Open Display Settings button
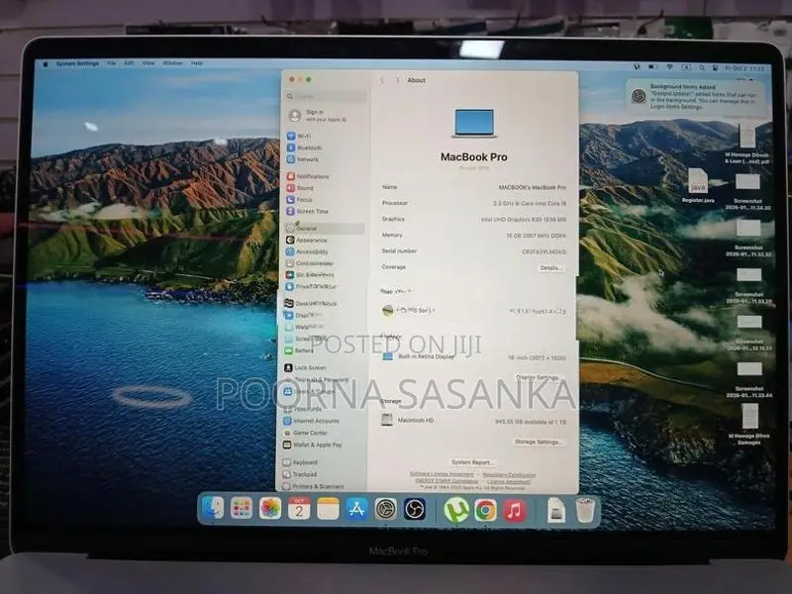 point(538,377)
